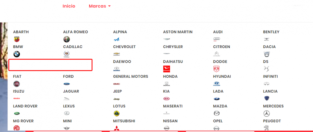Open the ALFA ROMEO brand link
The image size is (313, 132).
pos(75,32)
